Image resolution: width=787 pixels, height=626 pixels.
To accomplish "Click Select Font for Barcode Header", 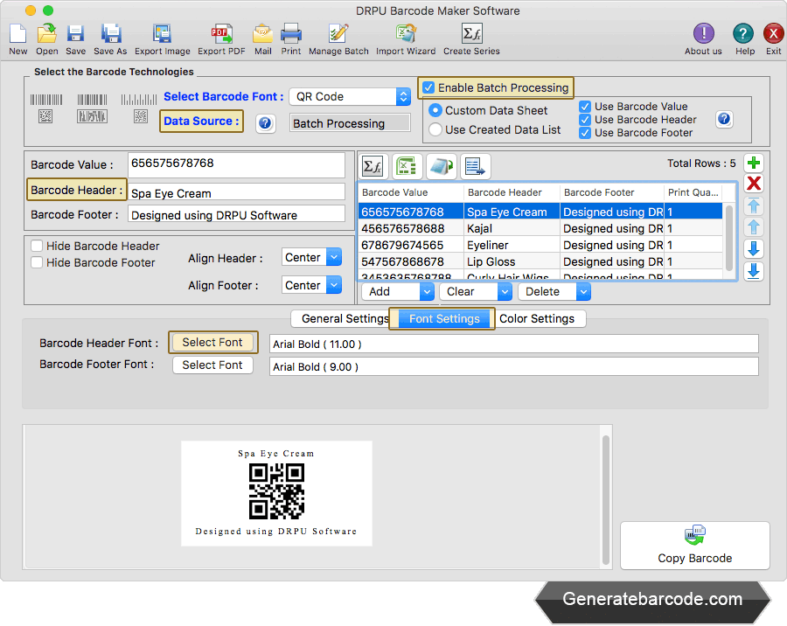I will (x=212, y=343).
